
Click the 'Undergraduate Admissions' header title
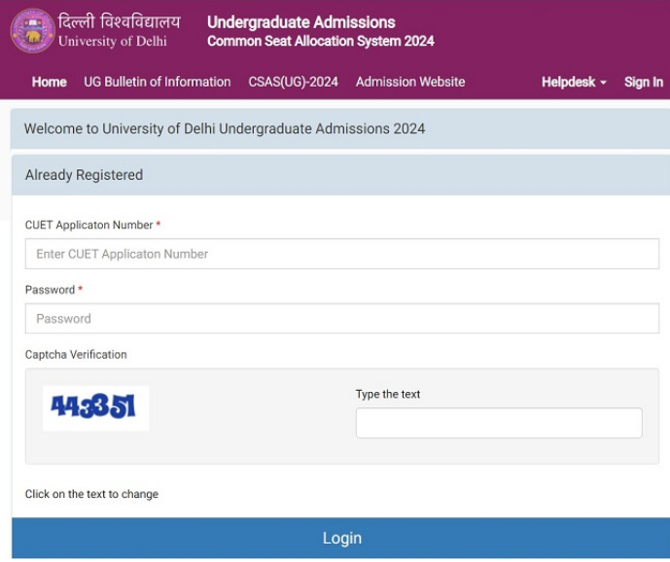tap(301, 22)
